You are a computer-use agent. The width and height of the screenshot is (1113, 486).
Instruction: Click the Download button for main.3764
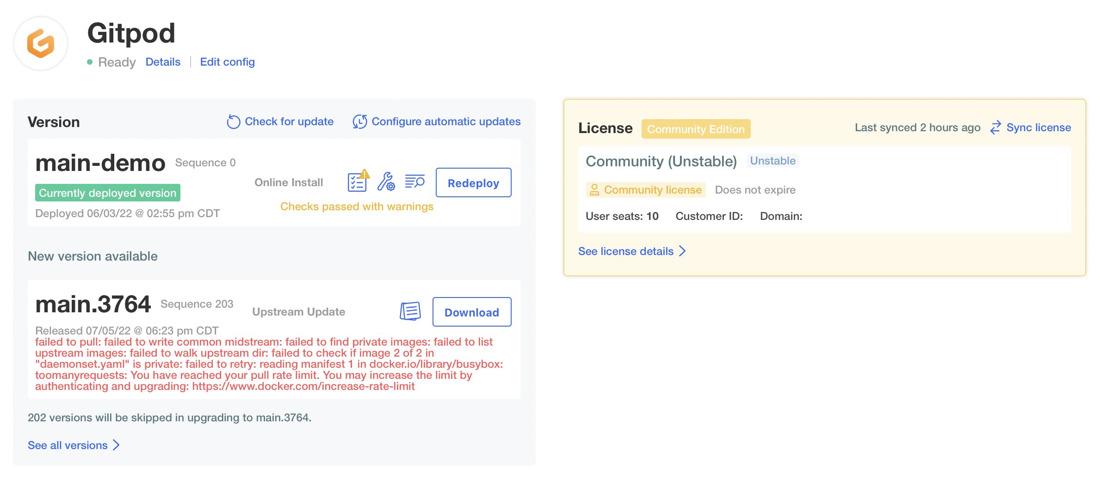click(472, 312)
